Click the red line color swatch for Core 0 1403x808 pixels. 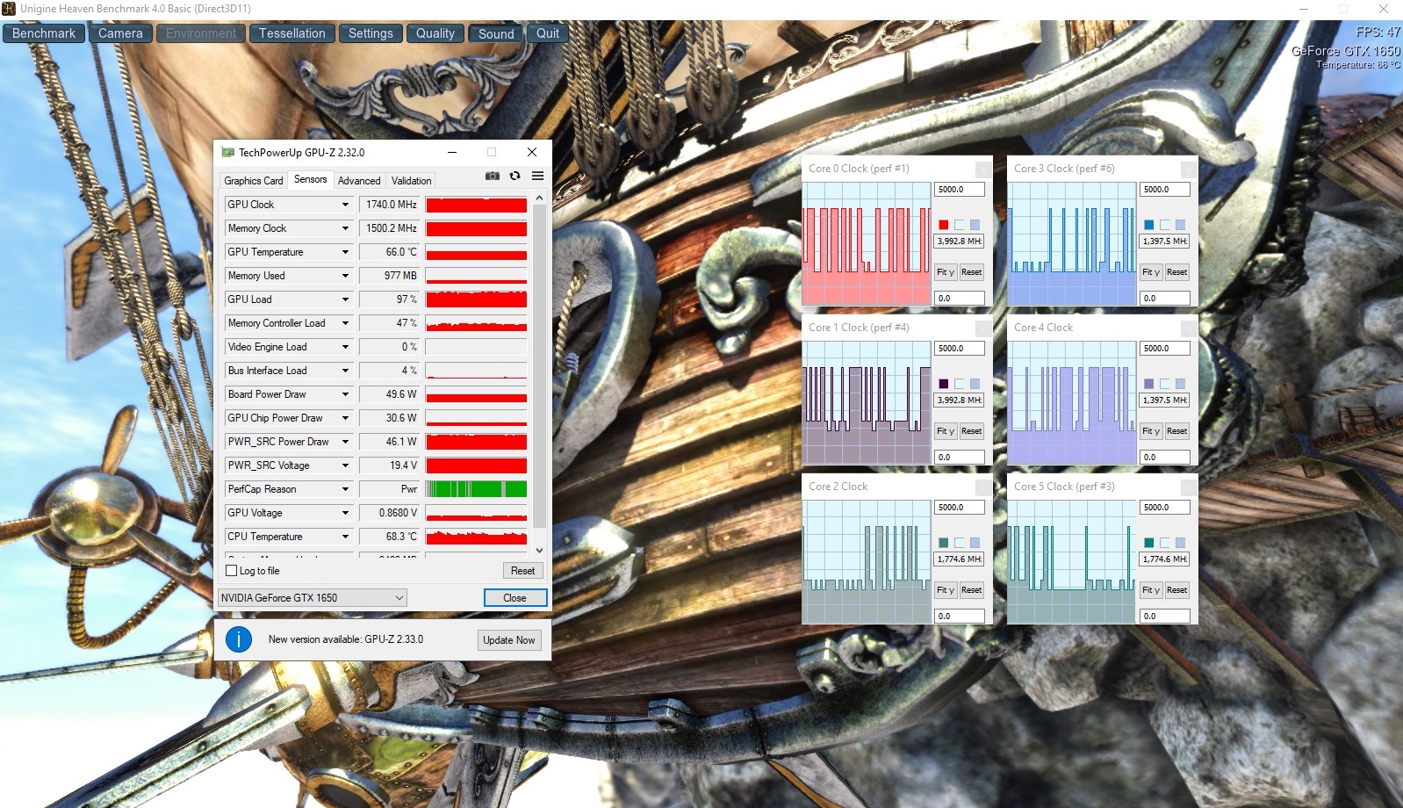pyautogui.click(x=944, y=225)
